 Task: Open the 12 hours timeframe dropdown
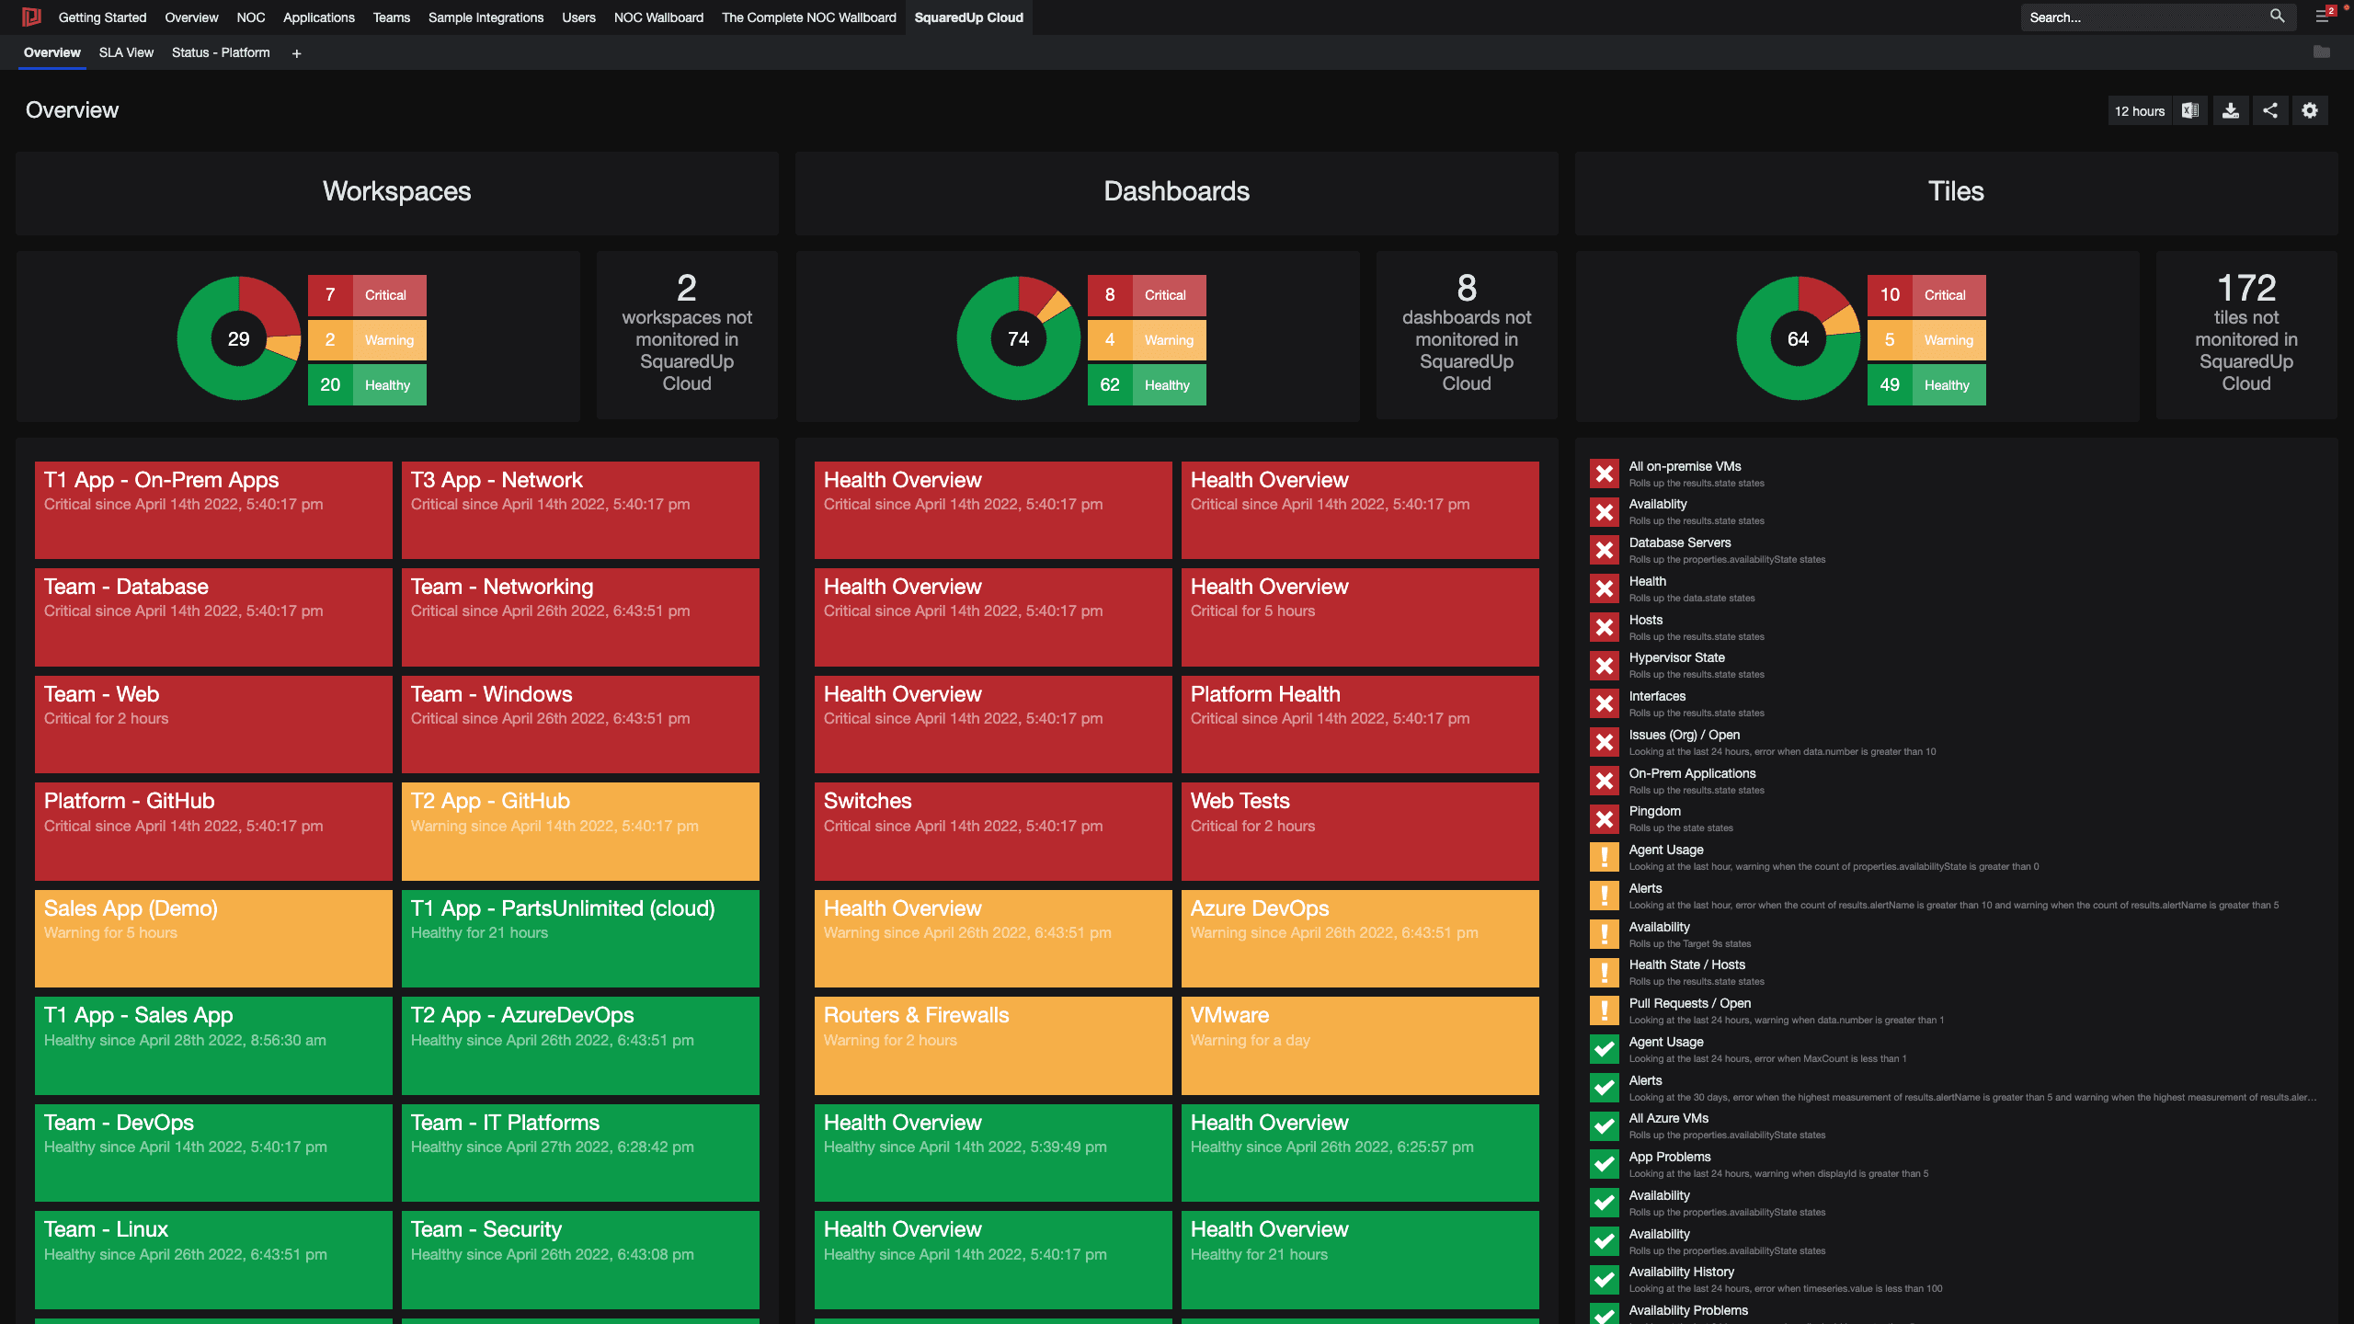click(x=2139, y=110)
